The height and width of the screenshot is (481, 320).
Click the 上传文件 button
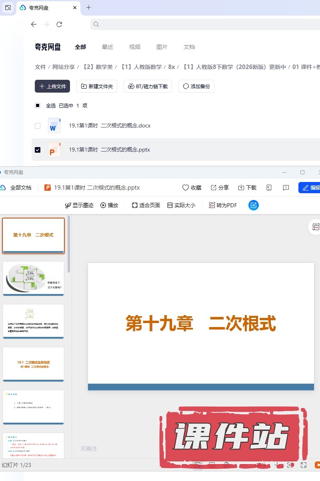coord(52,86)
